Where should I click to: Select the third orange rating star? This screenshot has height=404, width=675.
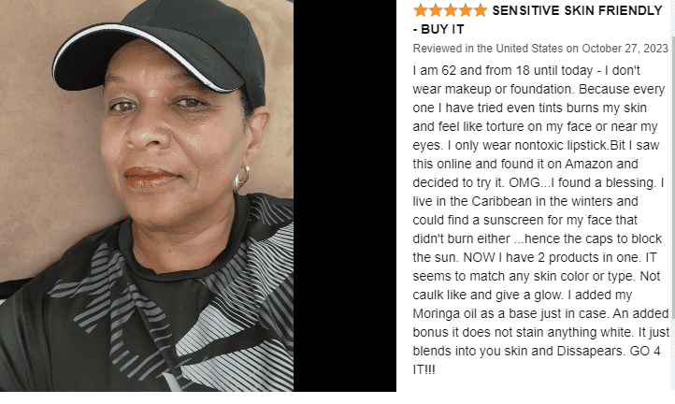click(451, 10)
